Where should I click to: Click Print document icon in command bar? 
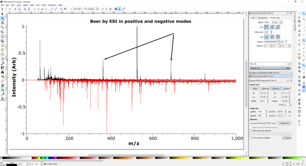coord(299,25)
